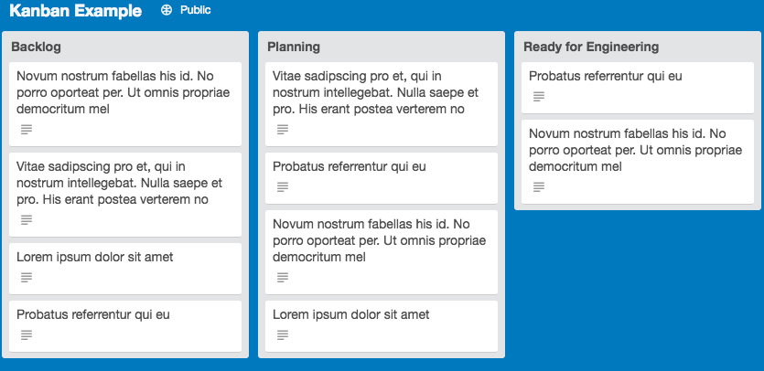This screenshot has width=764, height=371.
Task: Open the Vitae sadipscing card in Planning
Action: tap(382, 103)
